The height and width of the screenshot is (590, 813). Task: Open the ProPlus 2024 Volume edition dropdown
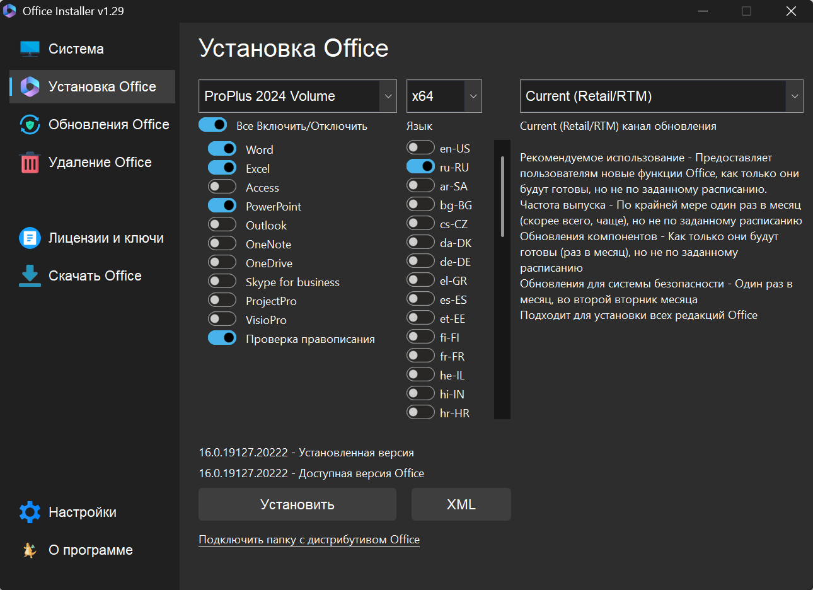(x=297, y=96)
